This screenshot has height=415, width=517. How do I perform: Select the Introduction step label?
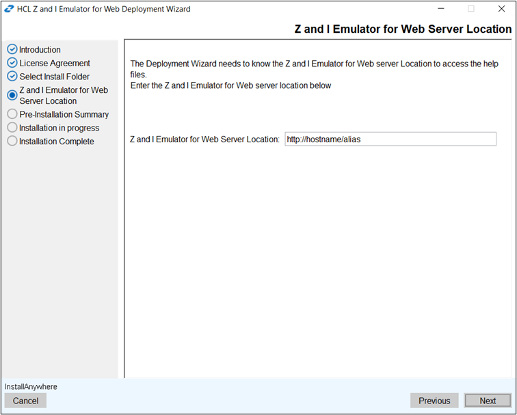point(40,49)
